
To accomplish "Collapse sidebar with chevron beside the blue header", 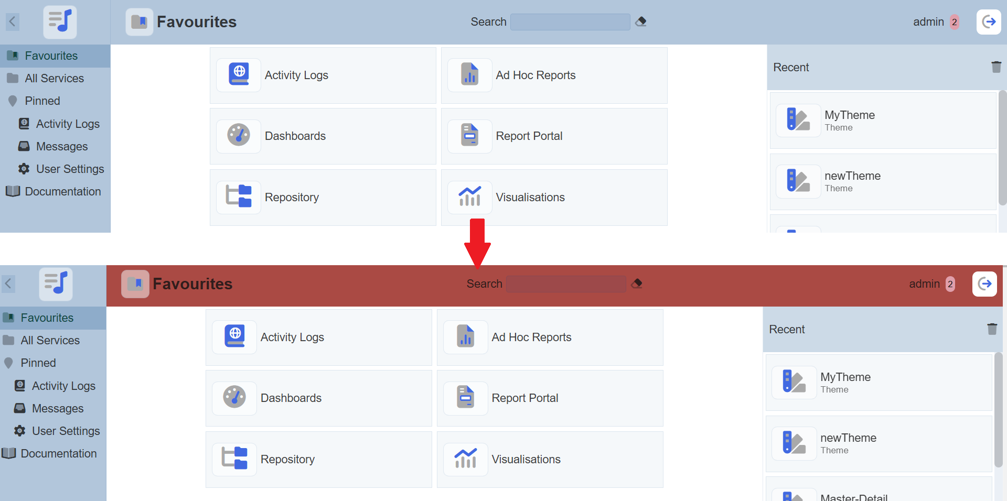I will pyautogui.click(x=13, y=21).
